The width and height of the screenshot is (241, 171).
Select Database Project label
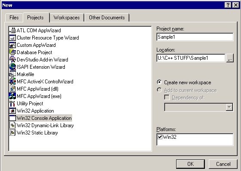click(34, 52)
